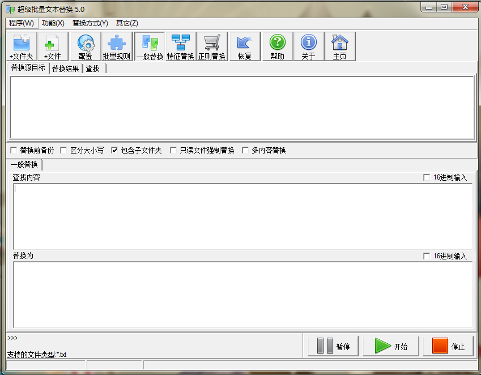Uncheck 包含子文件夹 checkbox
Screen dimensions: 481x375
114,150
